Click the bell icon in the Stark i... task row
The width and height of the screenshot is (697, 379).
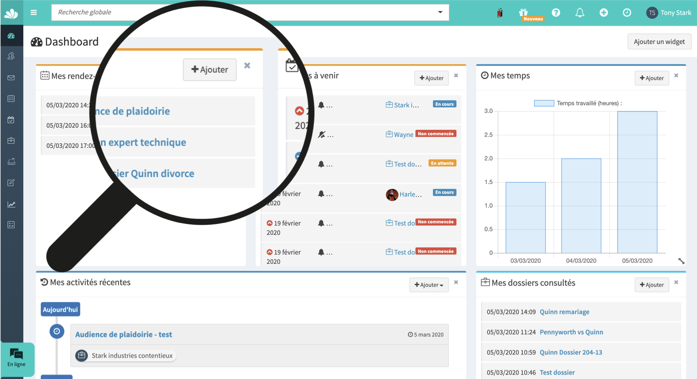321,105
